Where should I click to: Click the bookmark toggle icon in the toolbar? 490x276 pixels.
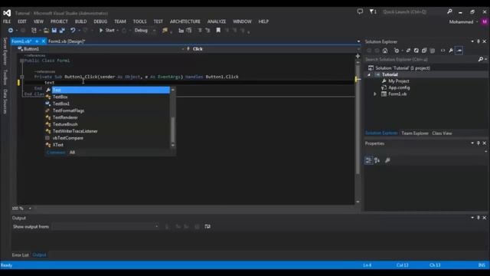tap(218, 31)
